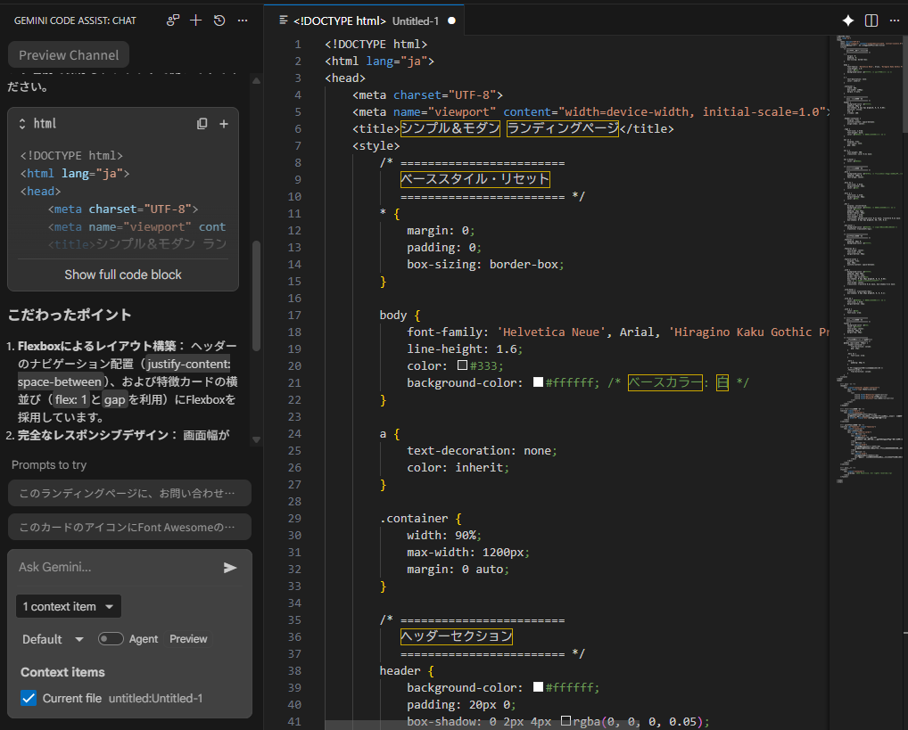This screenshot has height=730, width=908.
Task: Open color picker for rgba box-shadow swatch
Action: (565, 721)
